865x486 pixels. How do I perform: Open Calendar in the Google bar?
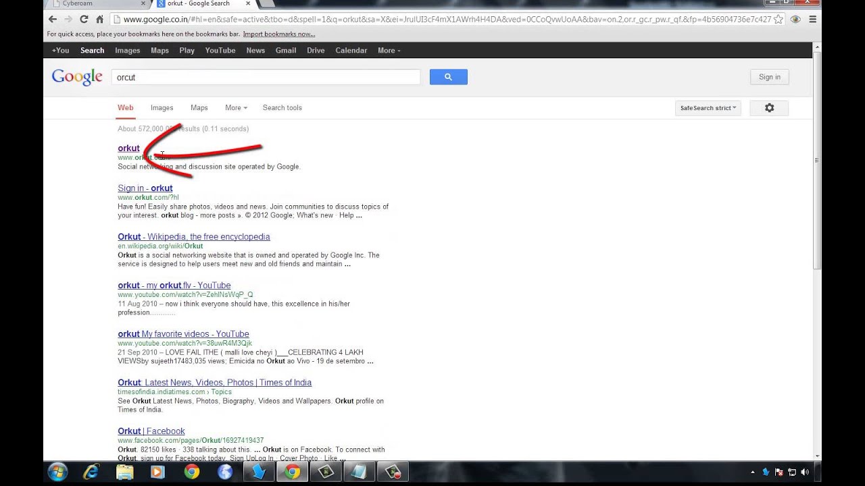[351, 51]
